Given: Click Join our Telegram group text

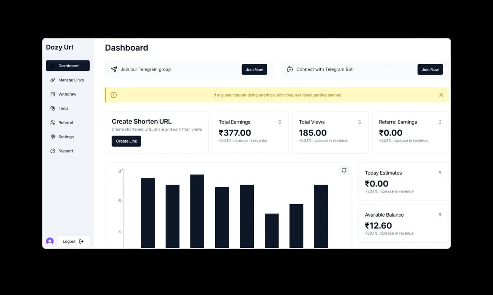Looking at the screenshot, I should pos(146,69).
